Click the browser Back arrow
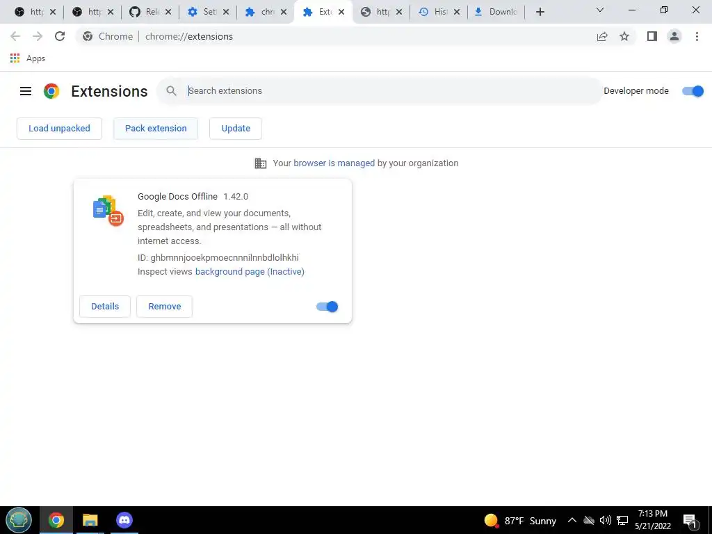 point(15,36)
